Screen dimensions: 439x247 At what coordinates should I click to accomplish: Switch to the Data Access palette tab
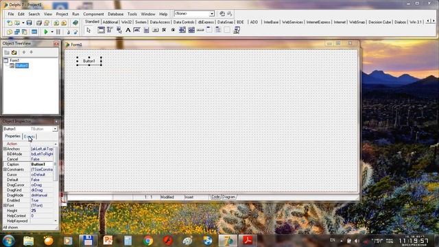pos(160,22)
